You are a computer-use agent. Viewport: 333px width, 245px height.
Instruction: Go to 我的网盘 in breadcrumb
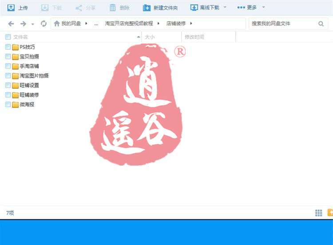tap(71, 24)
